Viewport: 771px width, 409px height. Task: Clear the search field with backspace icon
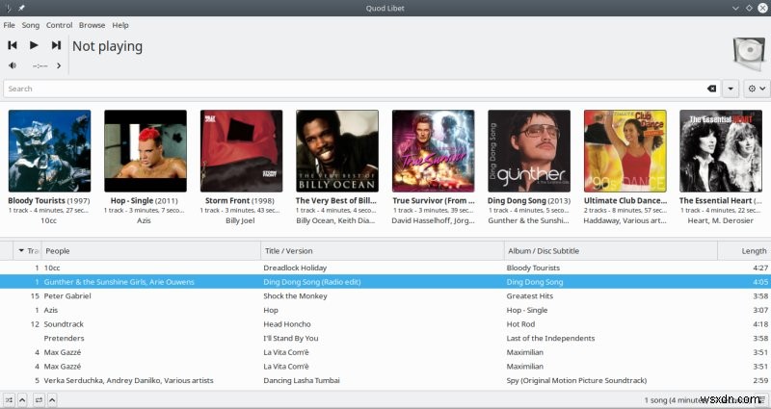tap(711, 89)
